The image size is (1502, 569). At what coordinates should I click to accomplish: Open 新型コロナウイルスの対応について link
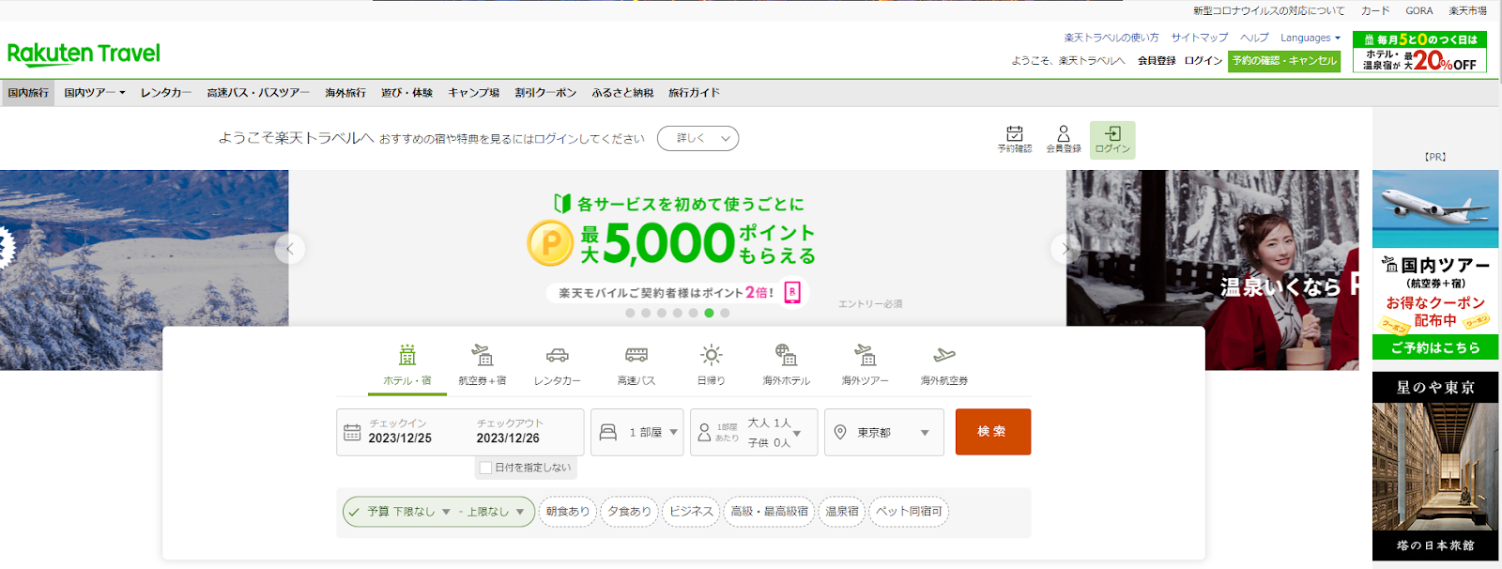point(1268,11)
